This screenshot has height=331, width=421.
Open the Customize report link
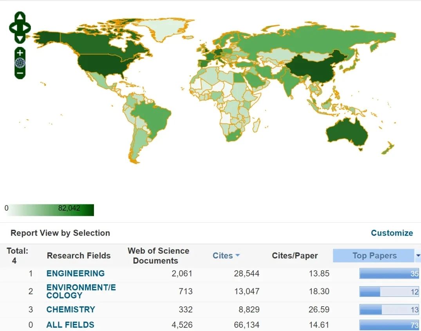point(392,233)
